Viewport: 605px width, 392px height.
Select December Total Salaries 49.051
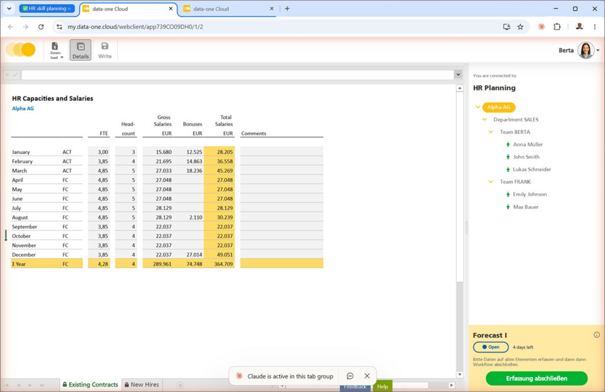tap(219, 255)
